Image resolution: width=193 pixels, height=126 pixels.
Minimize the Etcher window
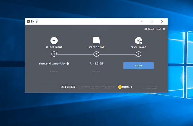point(141,21)
